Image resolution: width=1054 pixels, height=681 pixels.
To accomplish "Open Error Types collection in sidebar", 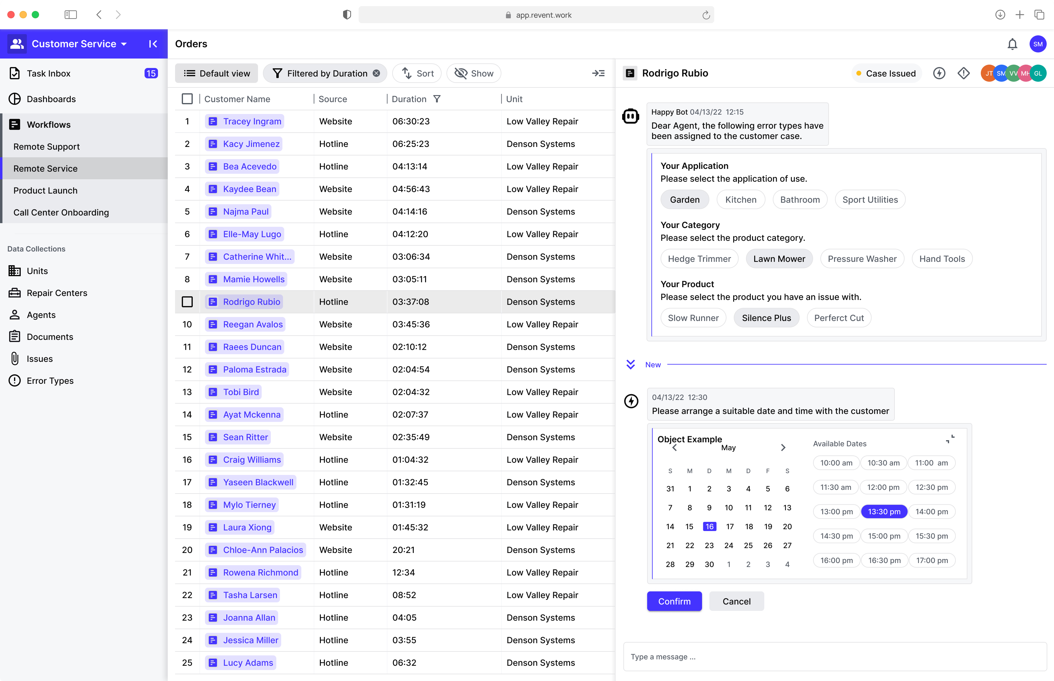I will [49, 381].
